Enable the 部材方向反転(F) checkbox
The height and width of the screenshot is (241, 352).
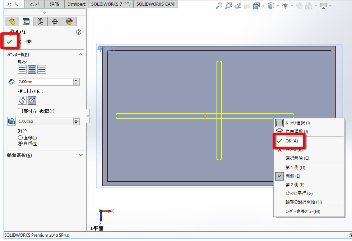pos(20,111)
